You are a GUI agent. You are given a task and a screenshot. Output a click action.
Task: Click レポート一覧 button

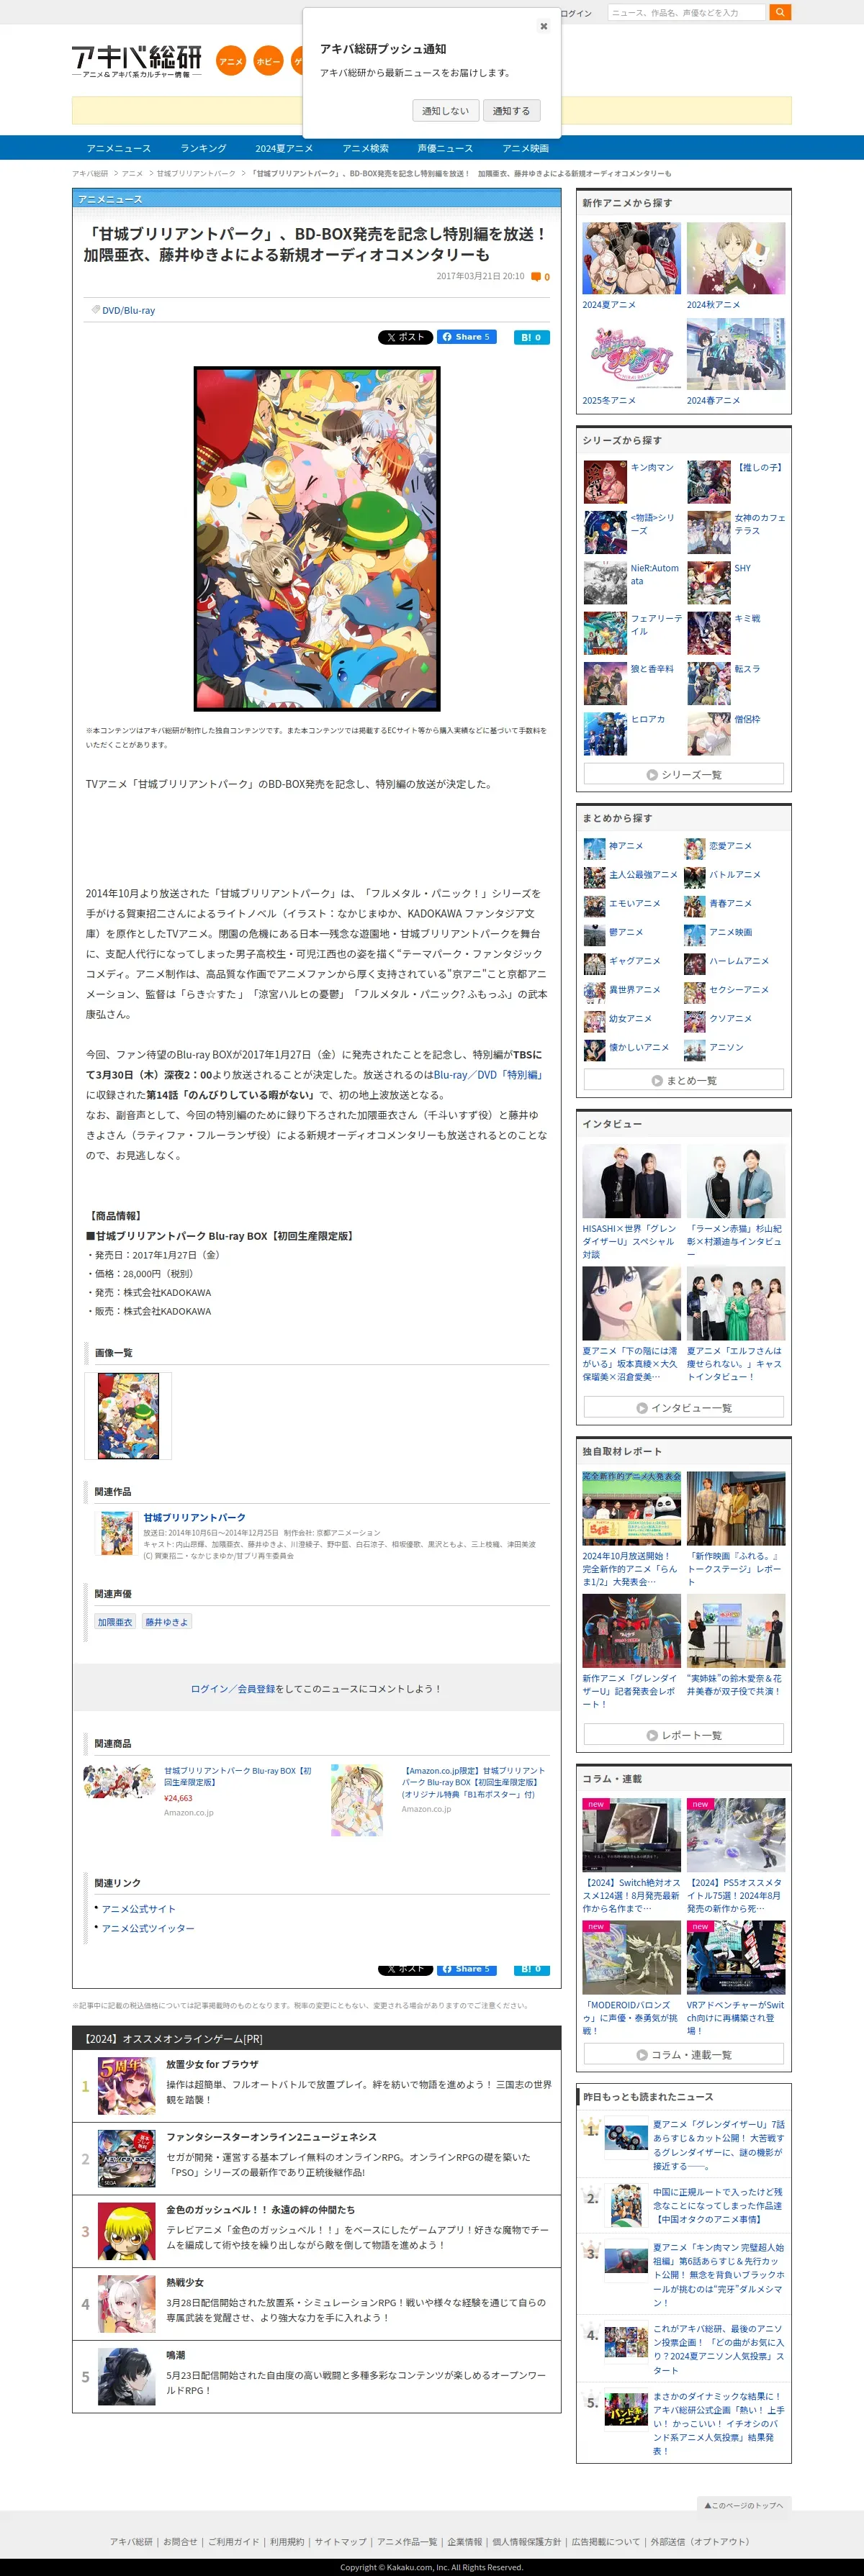tap(684, 1735)
